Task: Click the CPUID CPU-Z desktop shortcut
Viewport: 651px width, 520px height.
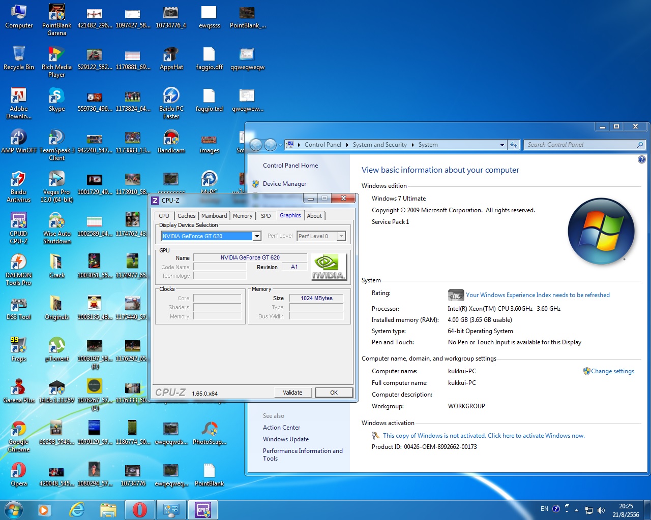Action: tap(19, 228)
